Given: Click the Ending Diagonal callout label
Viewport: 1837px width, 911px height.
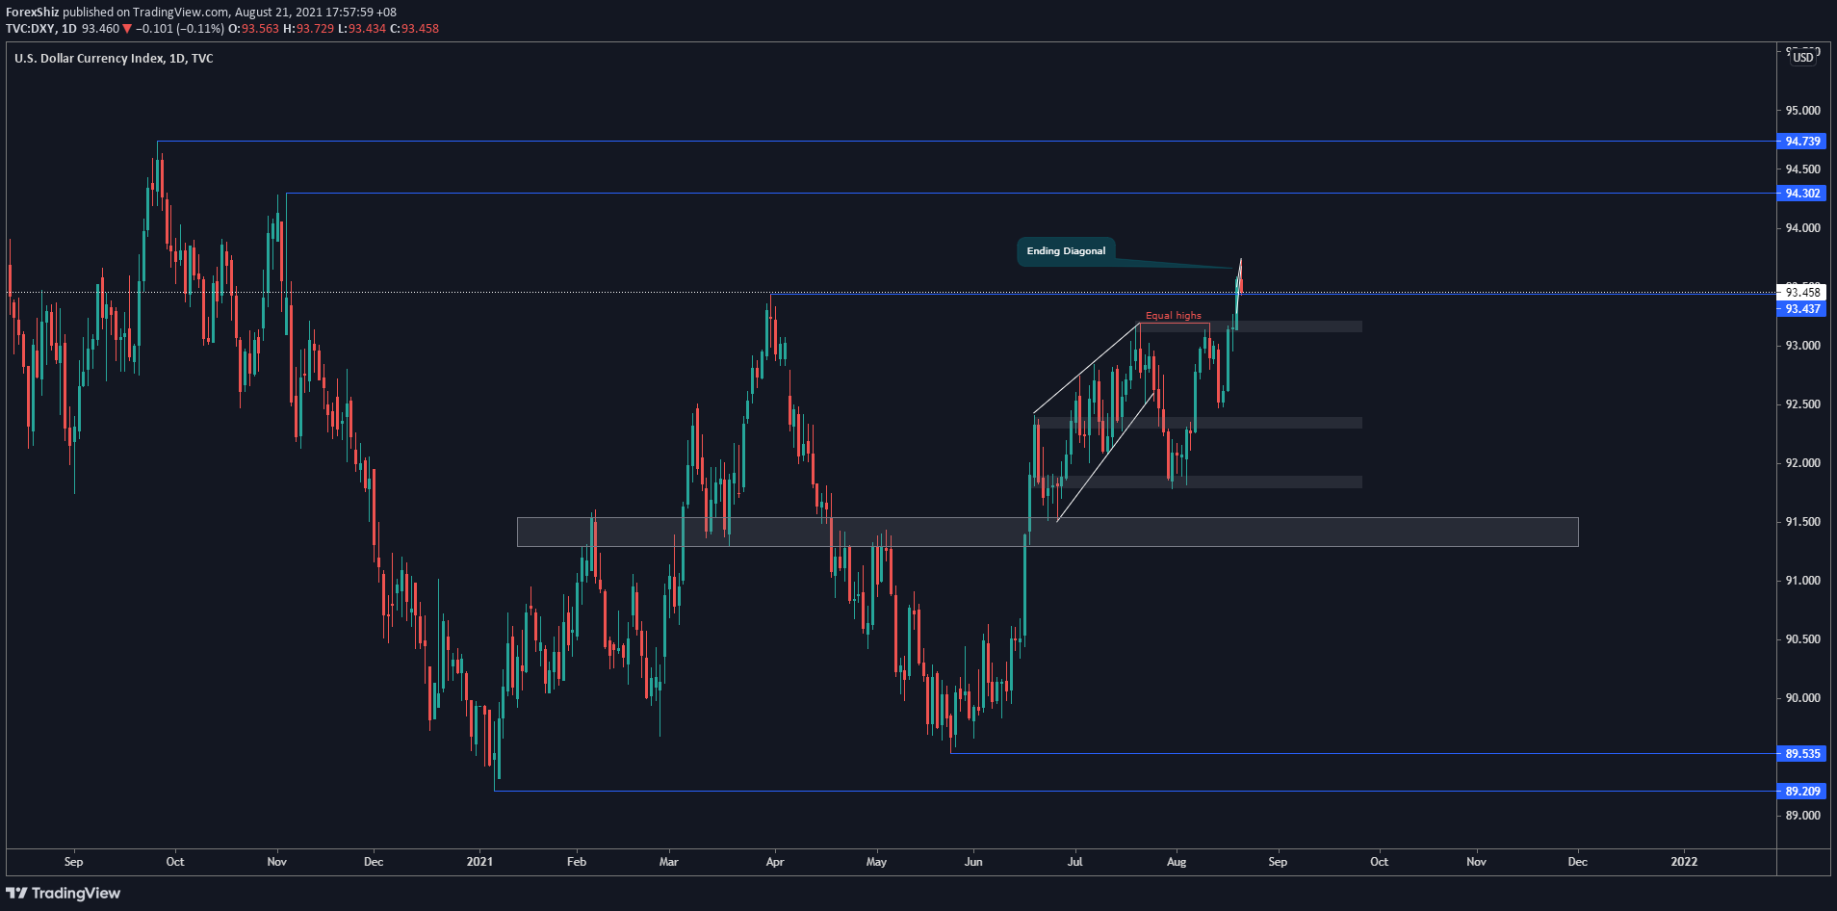Looking at the screenshot, I should (x=1066, y=251).
